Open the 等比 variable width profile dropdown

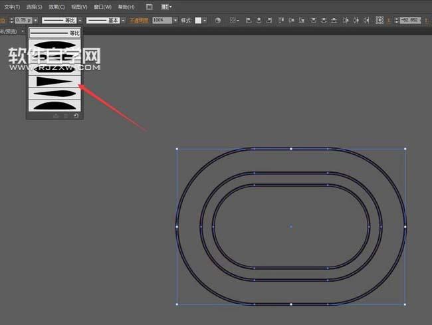click(80, 21)
